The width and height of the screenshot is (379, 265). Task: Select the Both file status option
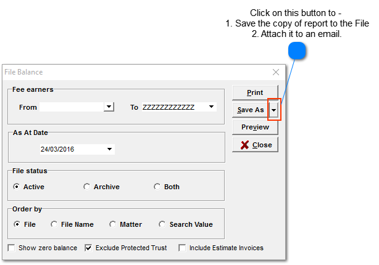(x=157, y=187)
